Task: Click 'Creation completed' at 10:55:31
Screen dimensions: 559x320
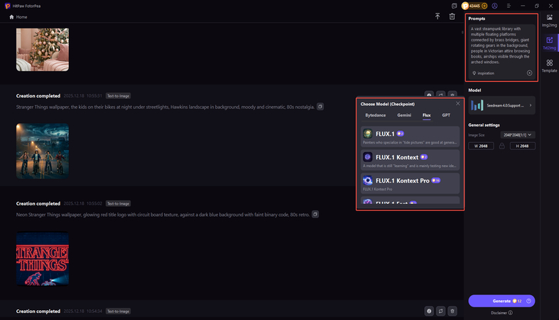Action: coord(38,96)
